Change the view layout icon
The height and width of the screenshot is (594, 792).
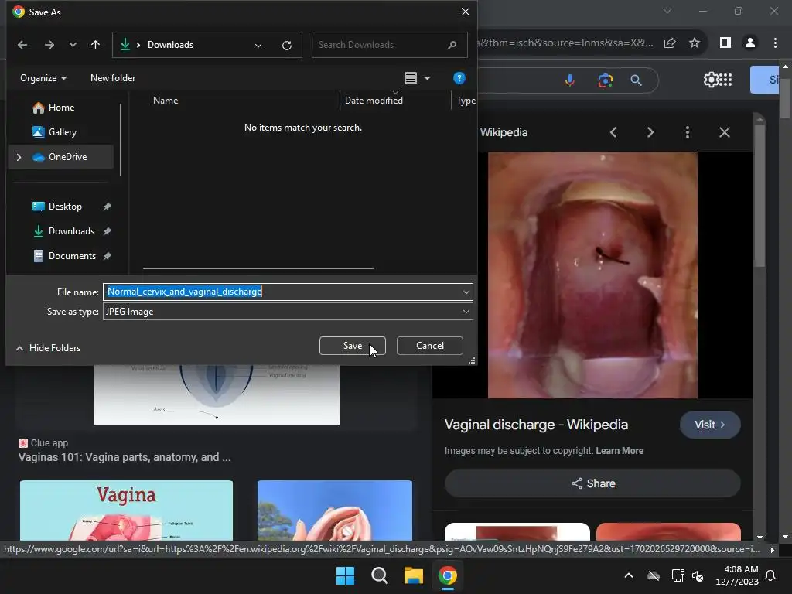coord(411,78)
